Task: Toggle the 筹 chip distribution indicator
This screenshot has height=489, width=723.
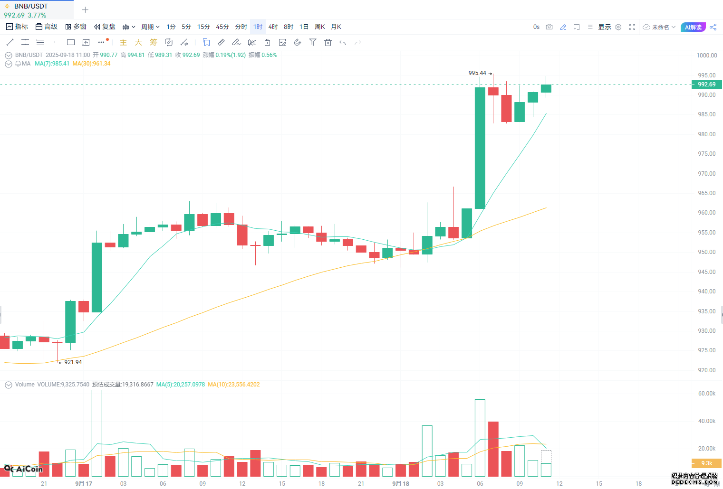Action: click(x=154, y=42)
